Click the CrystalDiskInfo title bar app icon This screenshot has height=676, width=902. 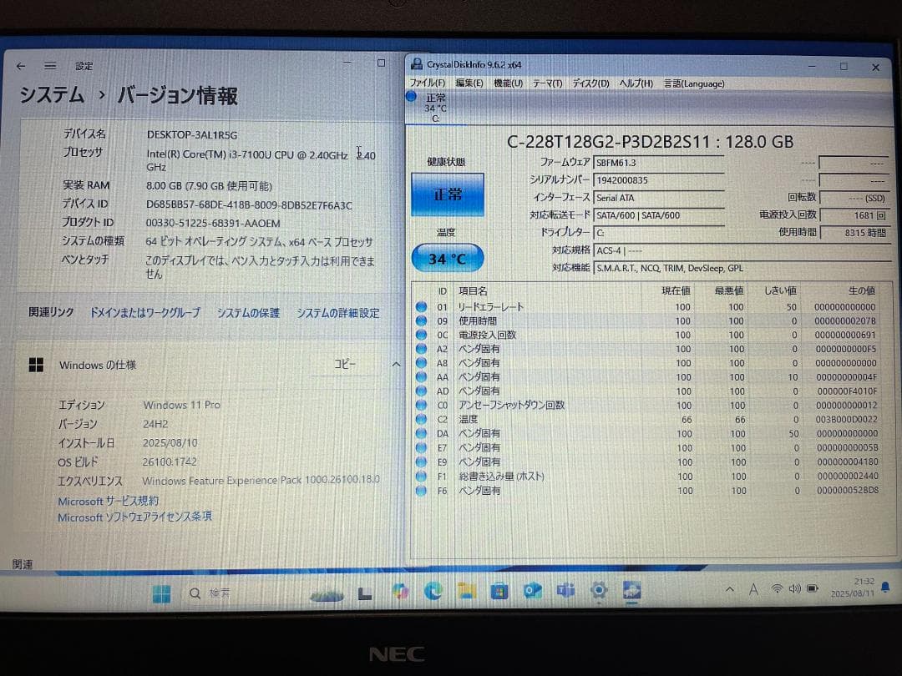point(416,64)
